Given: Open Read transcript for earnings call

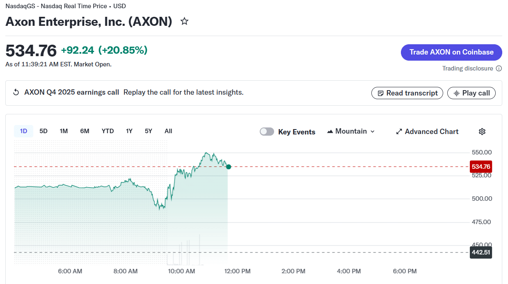Looking at the screenshot, I should click(x=407, y=93).
